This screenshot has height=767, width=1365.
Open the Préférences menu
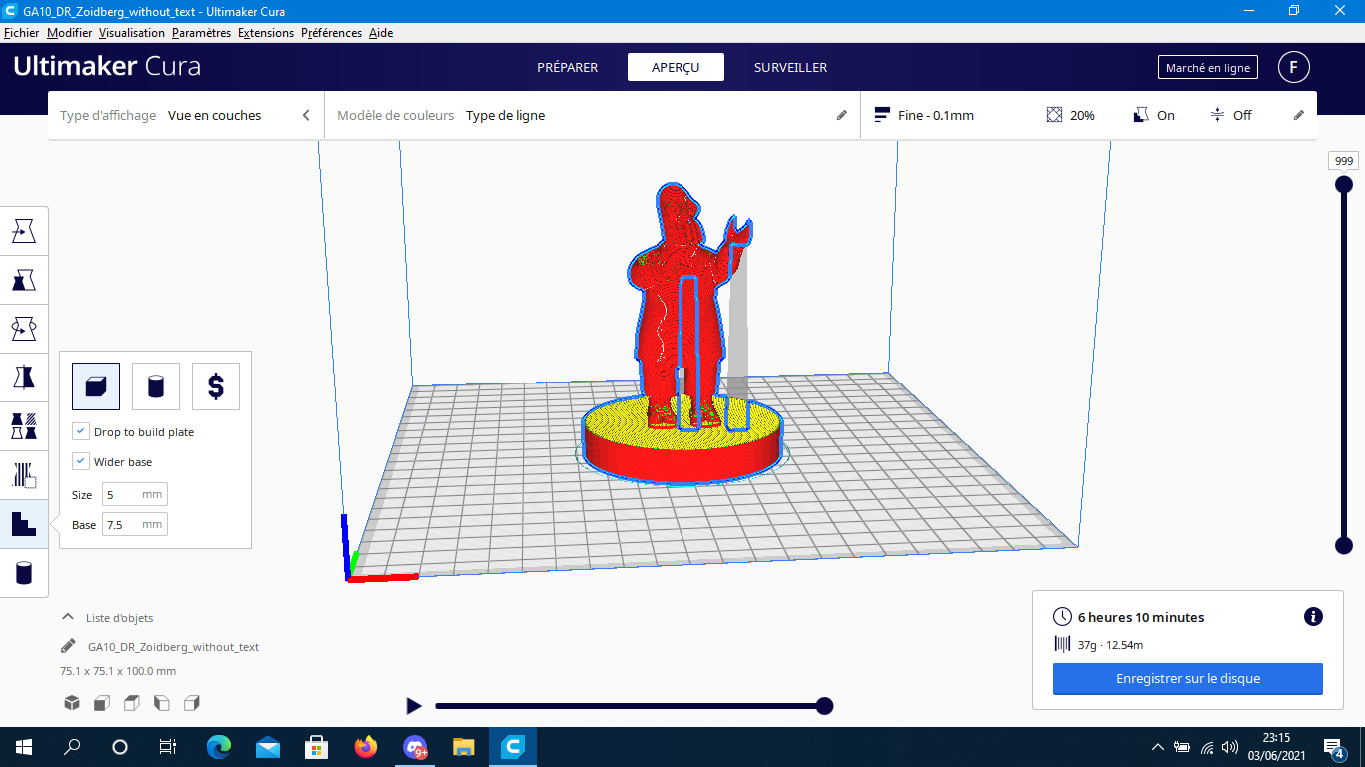(331, 33)
